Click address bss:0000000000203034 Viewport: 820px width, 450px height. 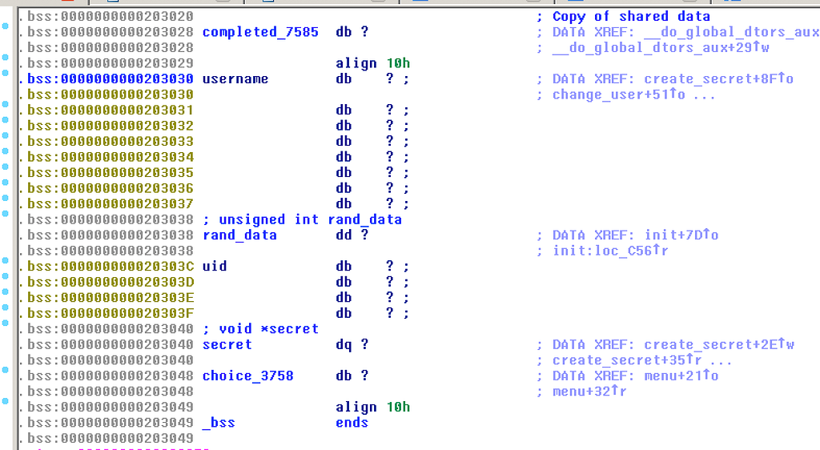111,157
